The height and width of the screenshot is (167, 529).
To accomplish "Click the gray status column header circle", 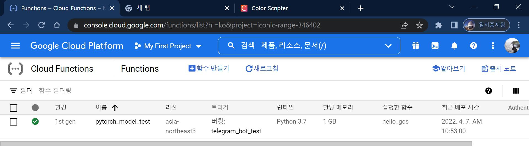I will (x=35, y=108).
